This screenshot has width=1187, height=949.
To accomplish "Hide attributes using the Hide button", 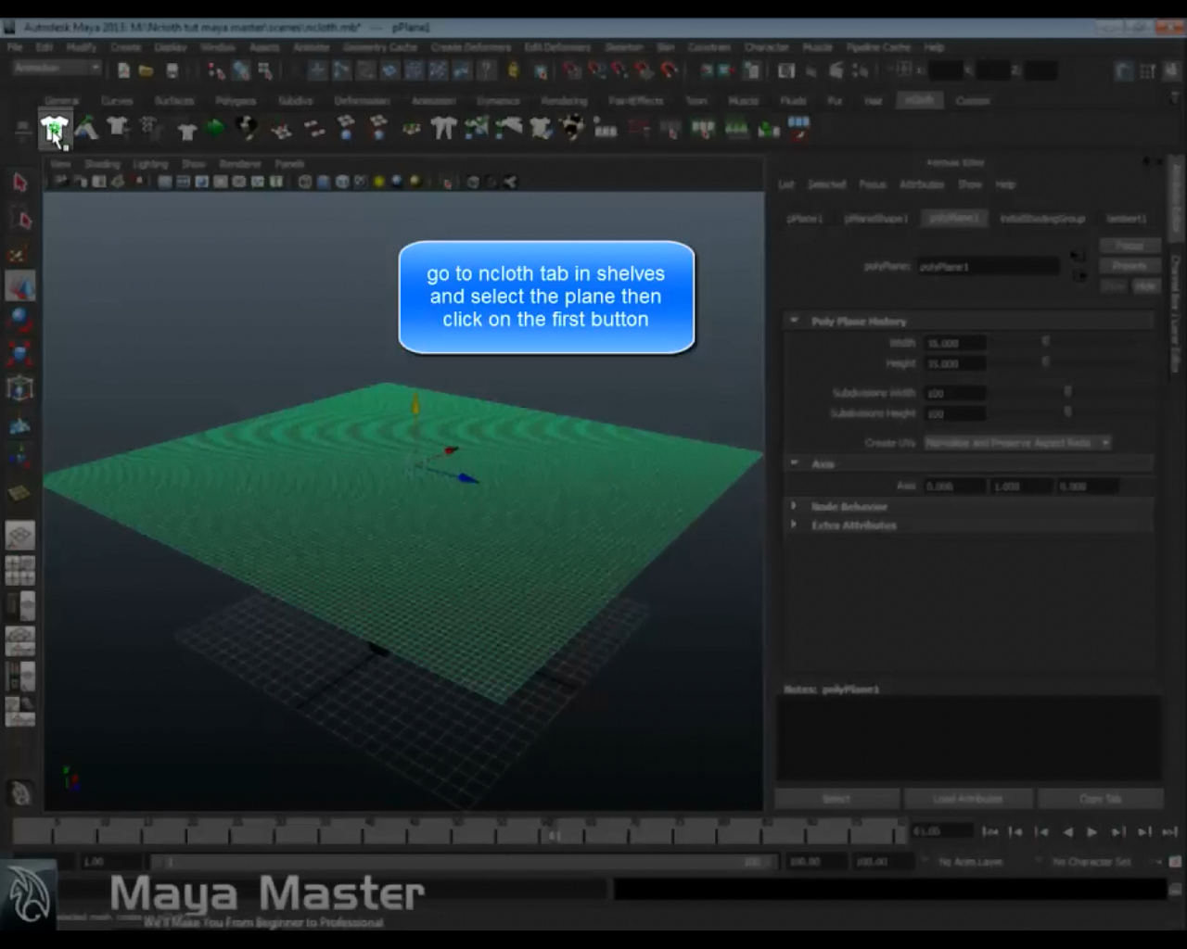I will [x=1147, y=286].
